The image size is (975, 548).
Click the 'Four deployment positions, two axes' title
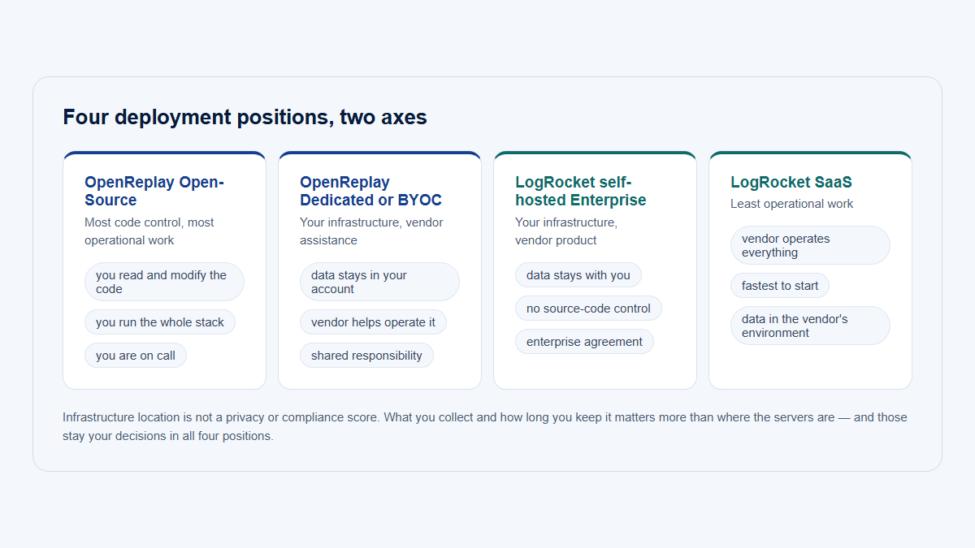coord(245,117)
